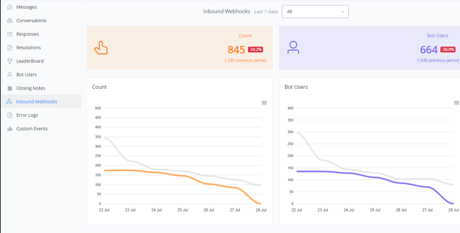The height and width of the screenshot is (233, 460).
Task: Open the Bot Users chart hamburger menu
Action: coord(456,103)
